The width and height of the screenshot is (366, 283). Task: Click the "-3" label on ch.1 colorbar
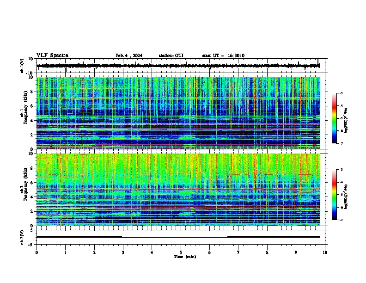[341, 93]
